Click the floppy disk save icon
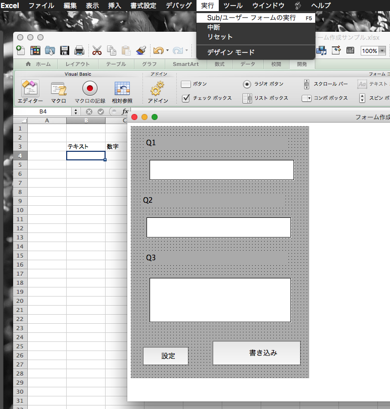This screenshot has width=390, height=409. tap(65, 50)
